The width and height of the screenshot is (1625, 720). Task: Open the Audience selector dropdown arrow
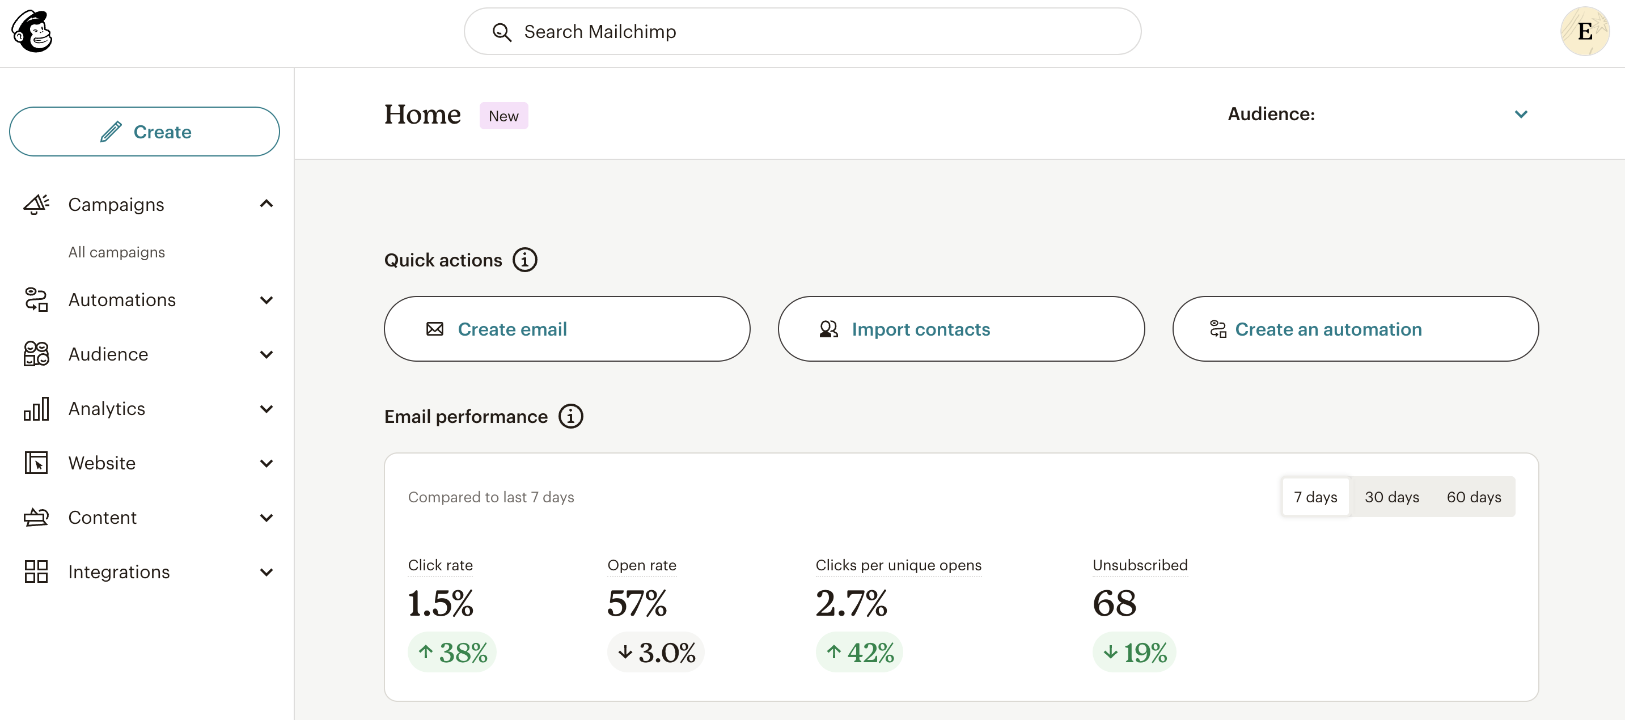pyautogui.click(x=1521, y=114)
